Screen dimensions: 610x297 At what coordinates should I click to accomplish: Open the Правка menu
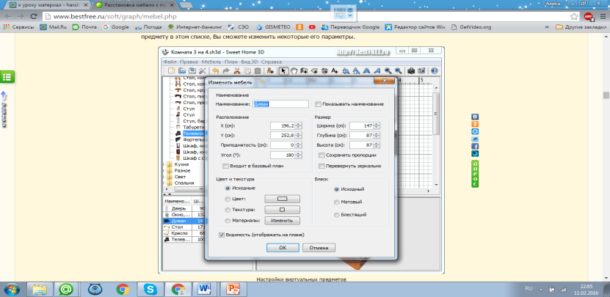tap(189, 62)
